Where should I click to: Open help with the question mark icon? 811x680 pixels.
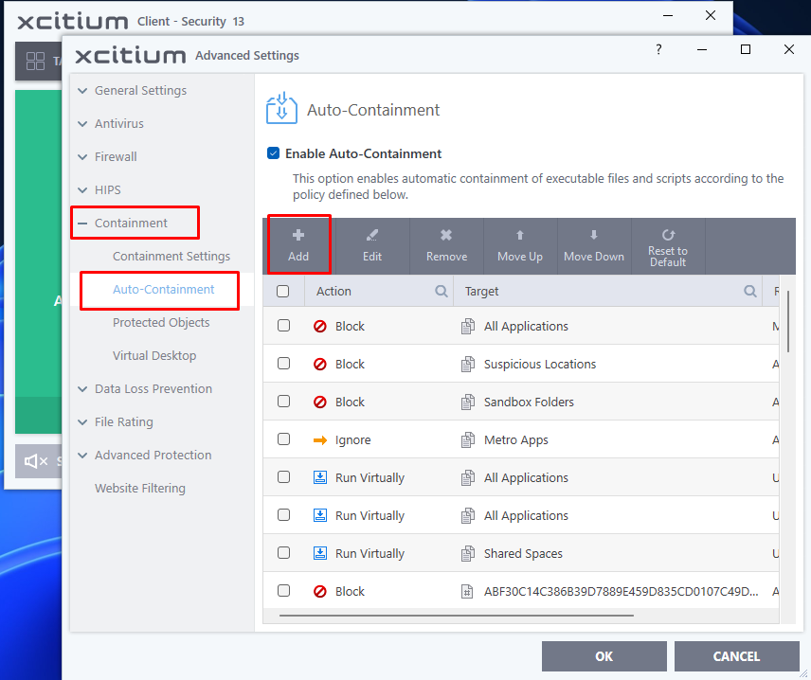(x=659, y=50)
